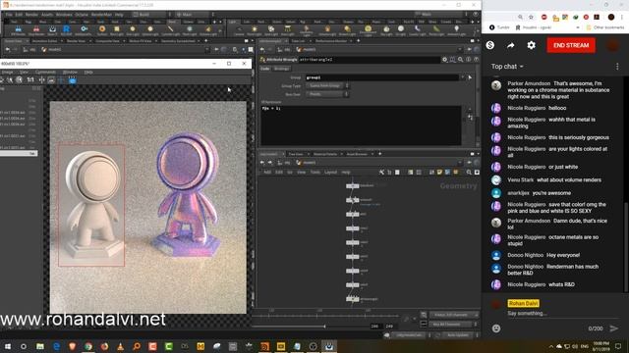Open the Layout menu in network editor
This screenshot has height=353, width=629.
tap(330, 173)
